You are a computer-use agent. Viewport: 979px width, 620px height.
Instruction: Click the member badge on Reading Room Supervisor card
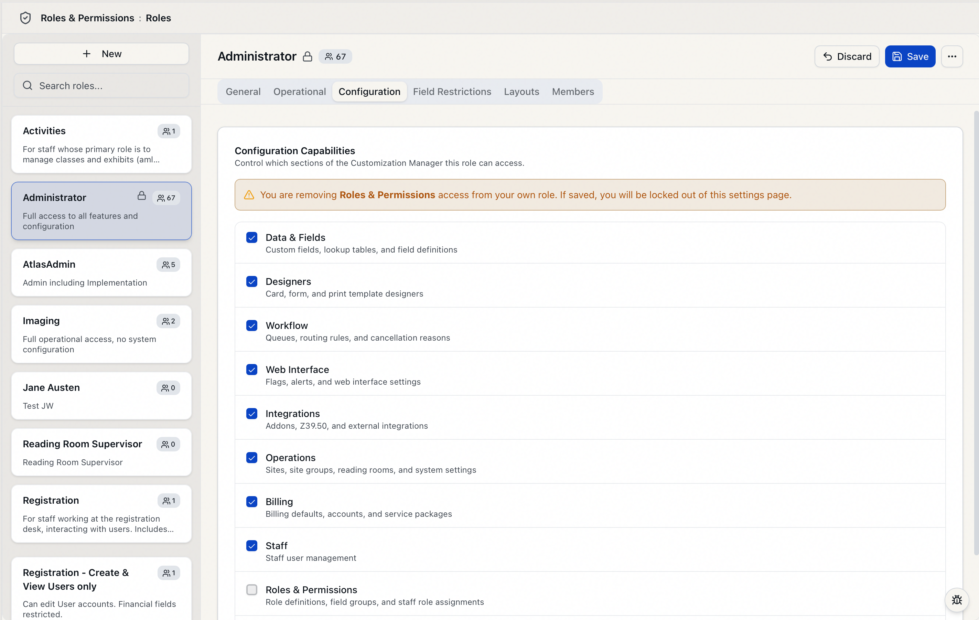(168, 445)
